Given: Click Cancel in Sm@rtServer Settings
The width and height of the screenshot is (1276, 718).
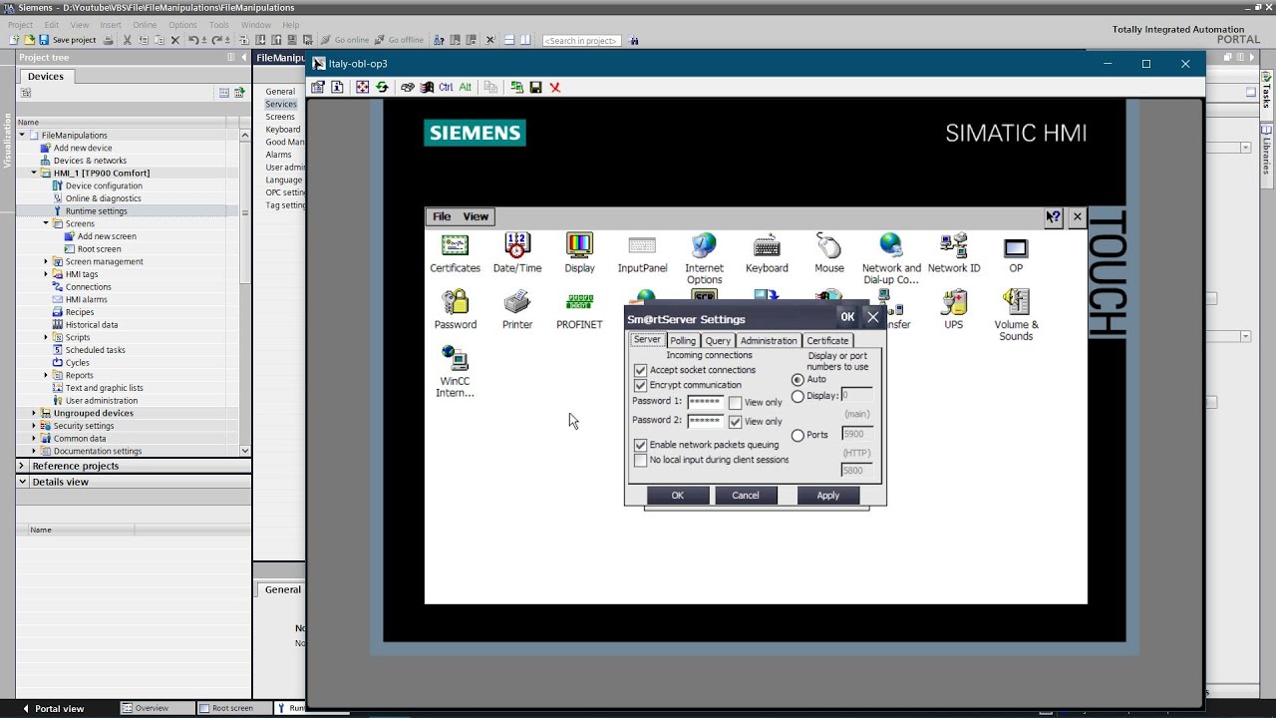Looking at the screenshot, I should 746,496.
